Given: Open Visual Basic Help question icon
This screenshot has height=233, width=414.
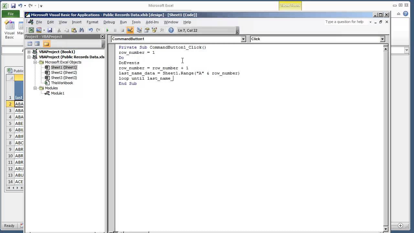Looking at the screenshot, I should [171, 30].
